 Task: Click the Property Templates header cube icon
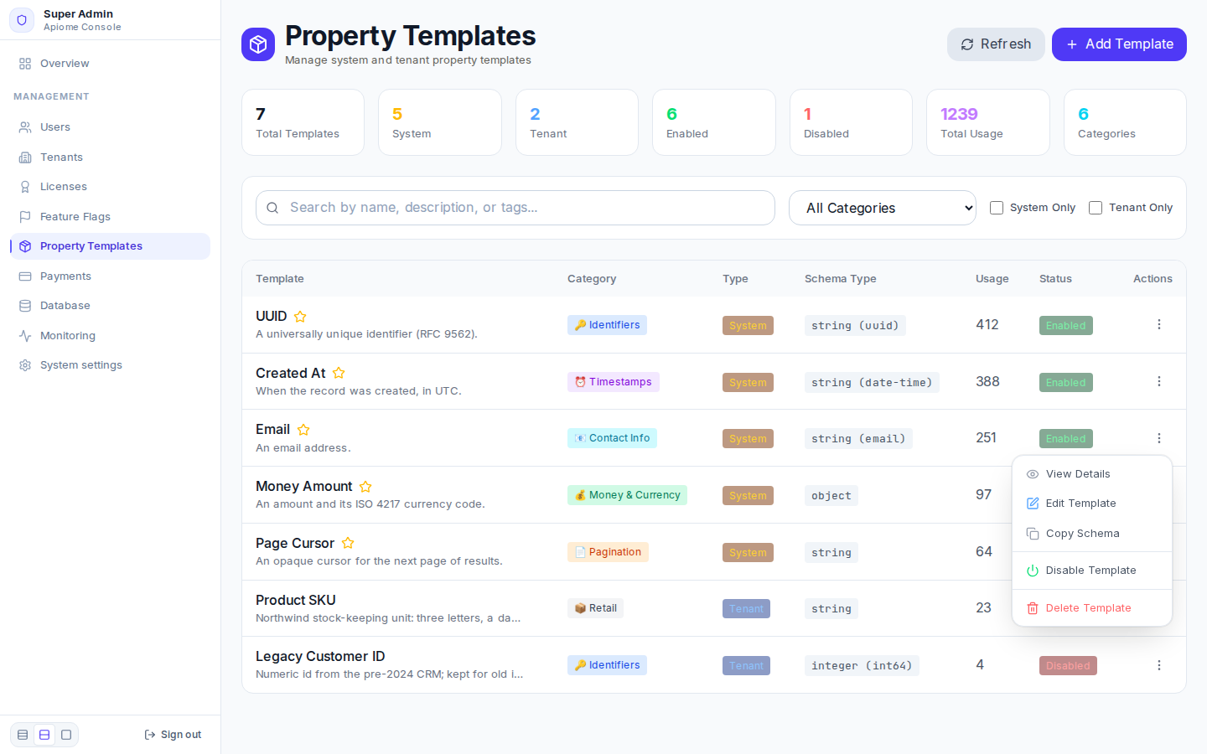[258, 44]
